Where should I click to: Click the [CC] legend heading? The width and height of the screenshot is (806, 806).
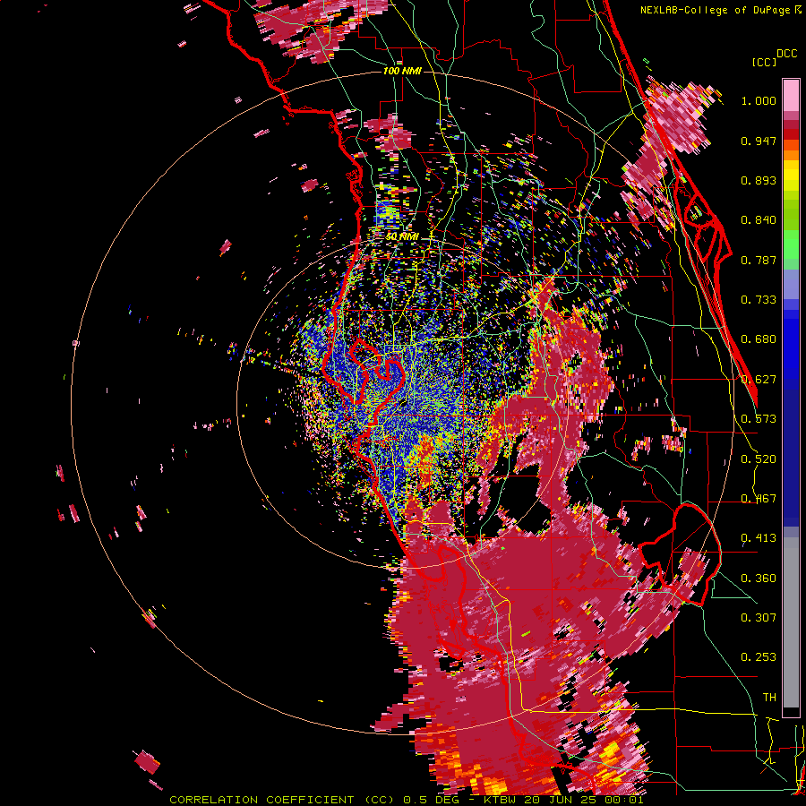[764, 62]
